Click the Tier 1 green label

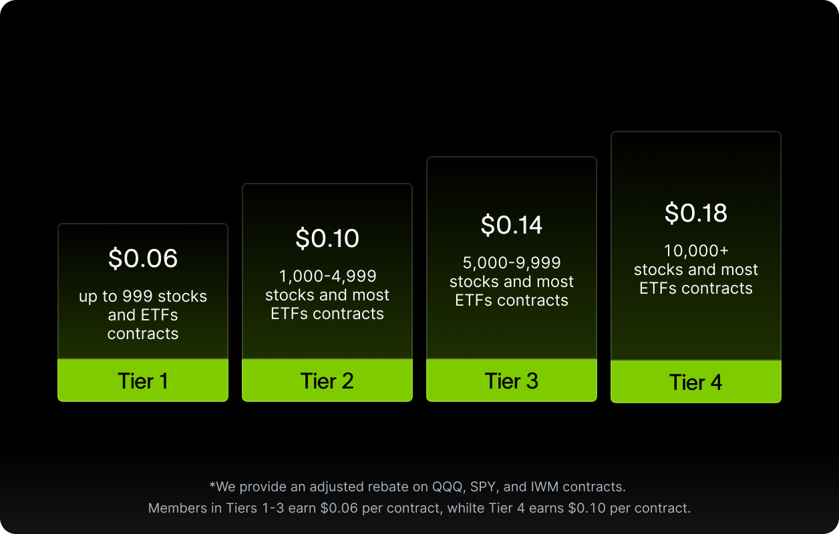143,380
